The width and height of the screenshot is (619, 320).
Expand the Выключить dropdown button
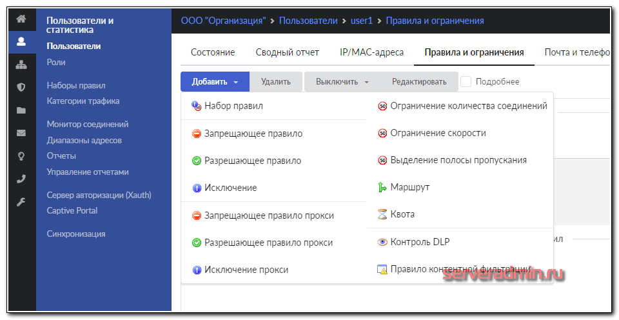click(342, 82)
